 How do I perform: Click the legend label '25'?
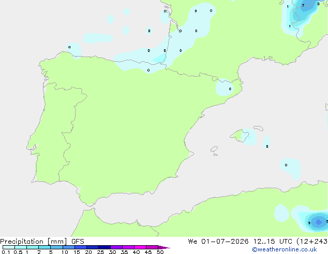[100, 252]
